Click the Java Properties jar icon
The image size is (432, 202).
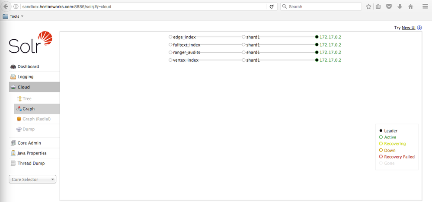(x=13, y=153)
